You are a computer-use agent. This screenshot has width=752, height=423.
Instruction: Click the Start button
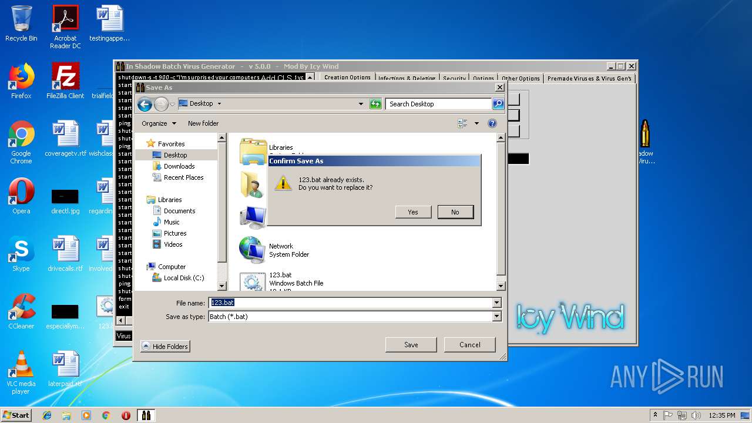click(16, 415)
